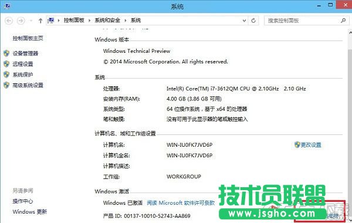
Task: Go up one level with the up arrow
Action: click(40, 21)
